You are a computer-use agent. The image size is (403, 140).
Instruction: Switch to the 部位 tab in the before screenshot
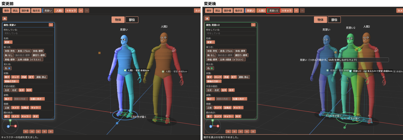(x=132, y=20)
